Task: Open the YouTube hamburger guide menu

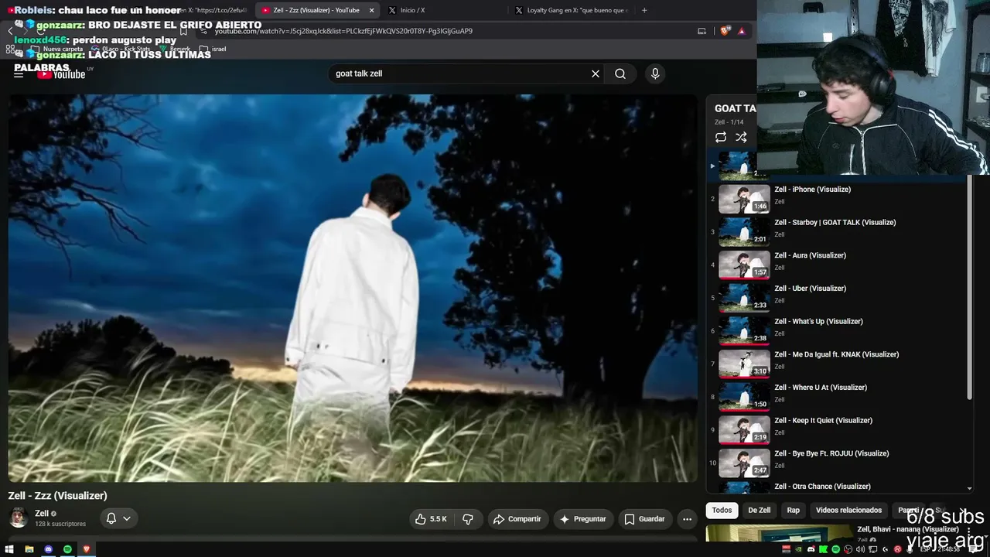Action: click(19, 74)
